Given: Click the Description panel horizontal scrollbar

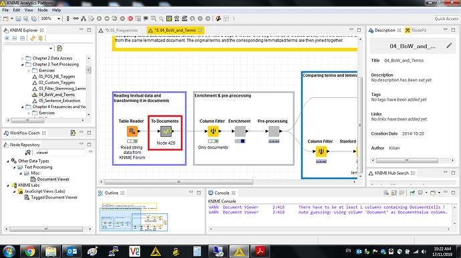Looking at the screenshot, I should pos(407,161).
